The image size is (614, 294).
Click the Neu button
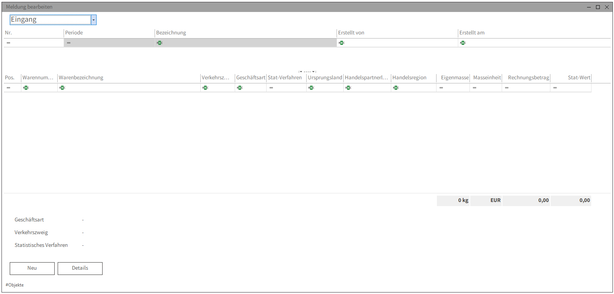(32, 268)
